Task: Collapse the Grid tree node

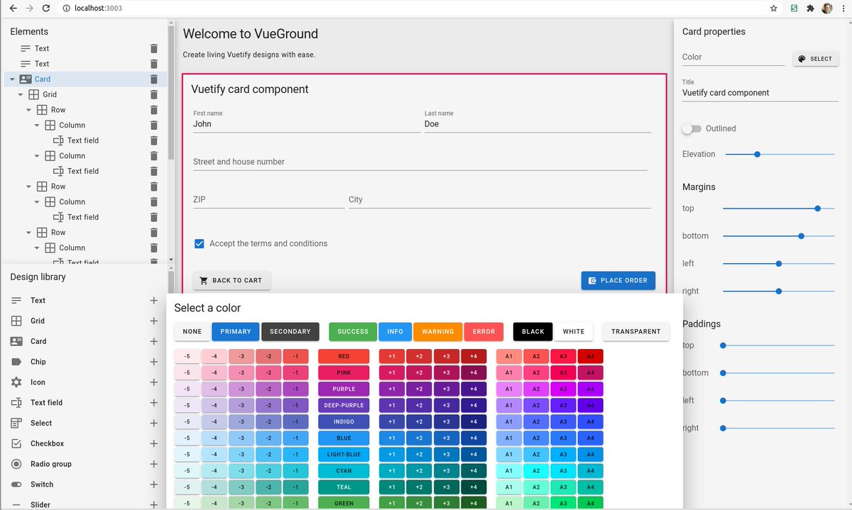Action: [x=21, y=94]
